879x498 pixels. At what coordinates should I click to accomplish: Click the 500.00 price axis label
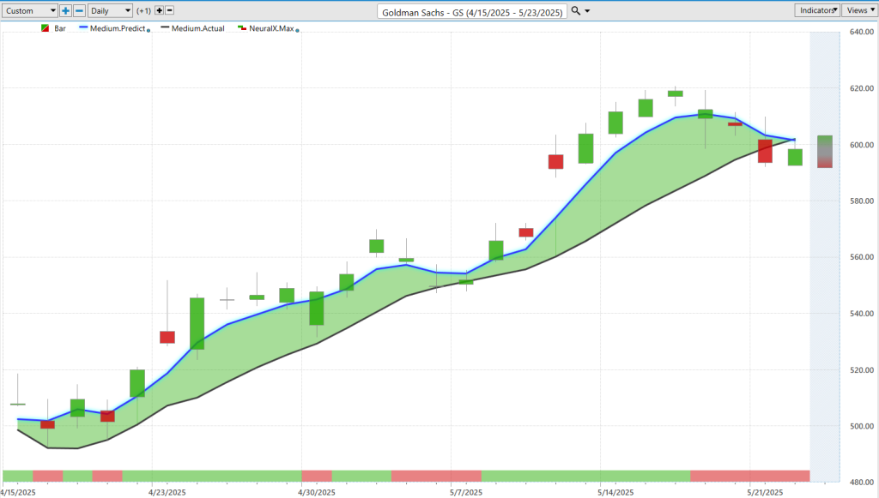coord(861,426)
